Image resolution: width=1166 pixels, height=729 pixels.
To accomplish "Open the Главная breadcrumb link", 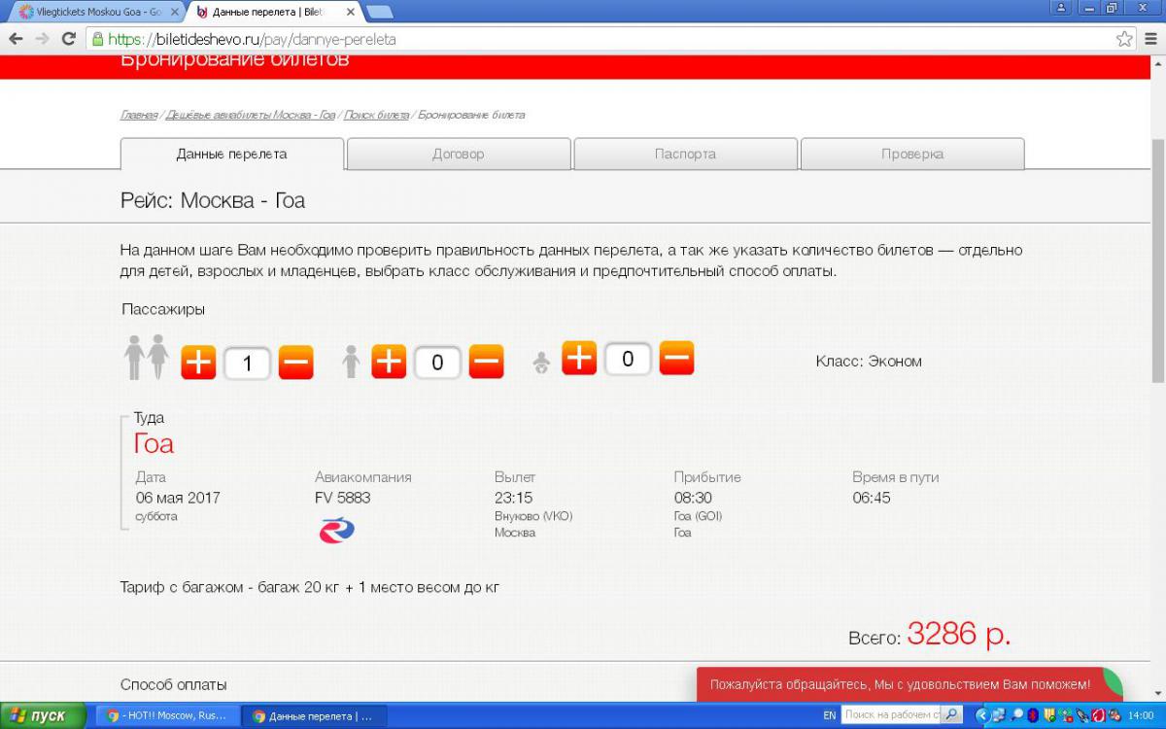I will coord(138,115).
